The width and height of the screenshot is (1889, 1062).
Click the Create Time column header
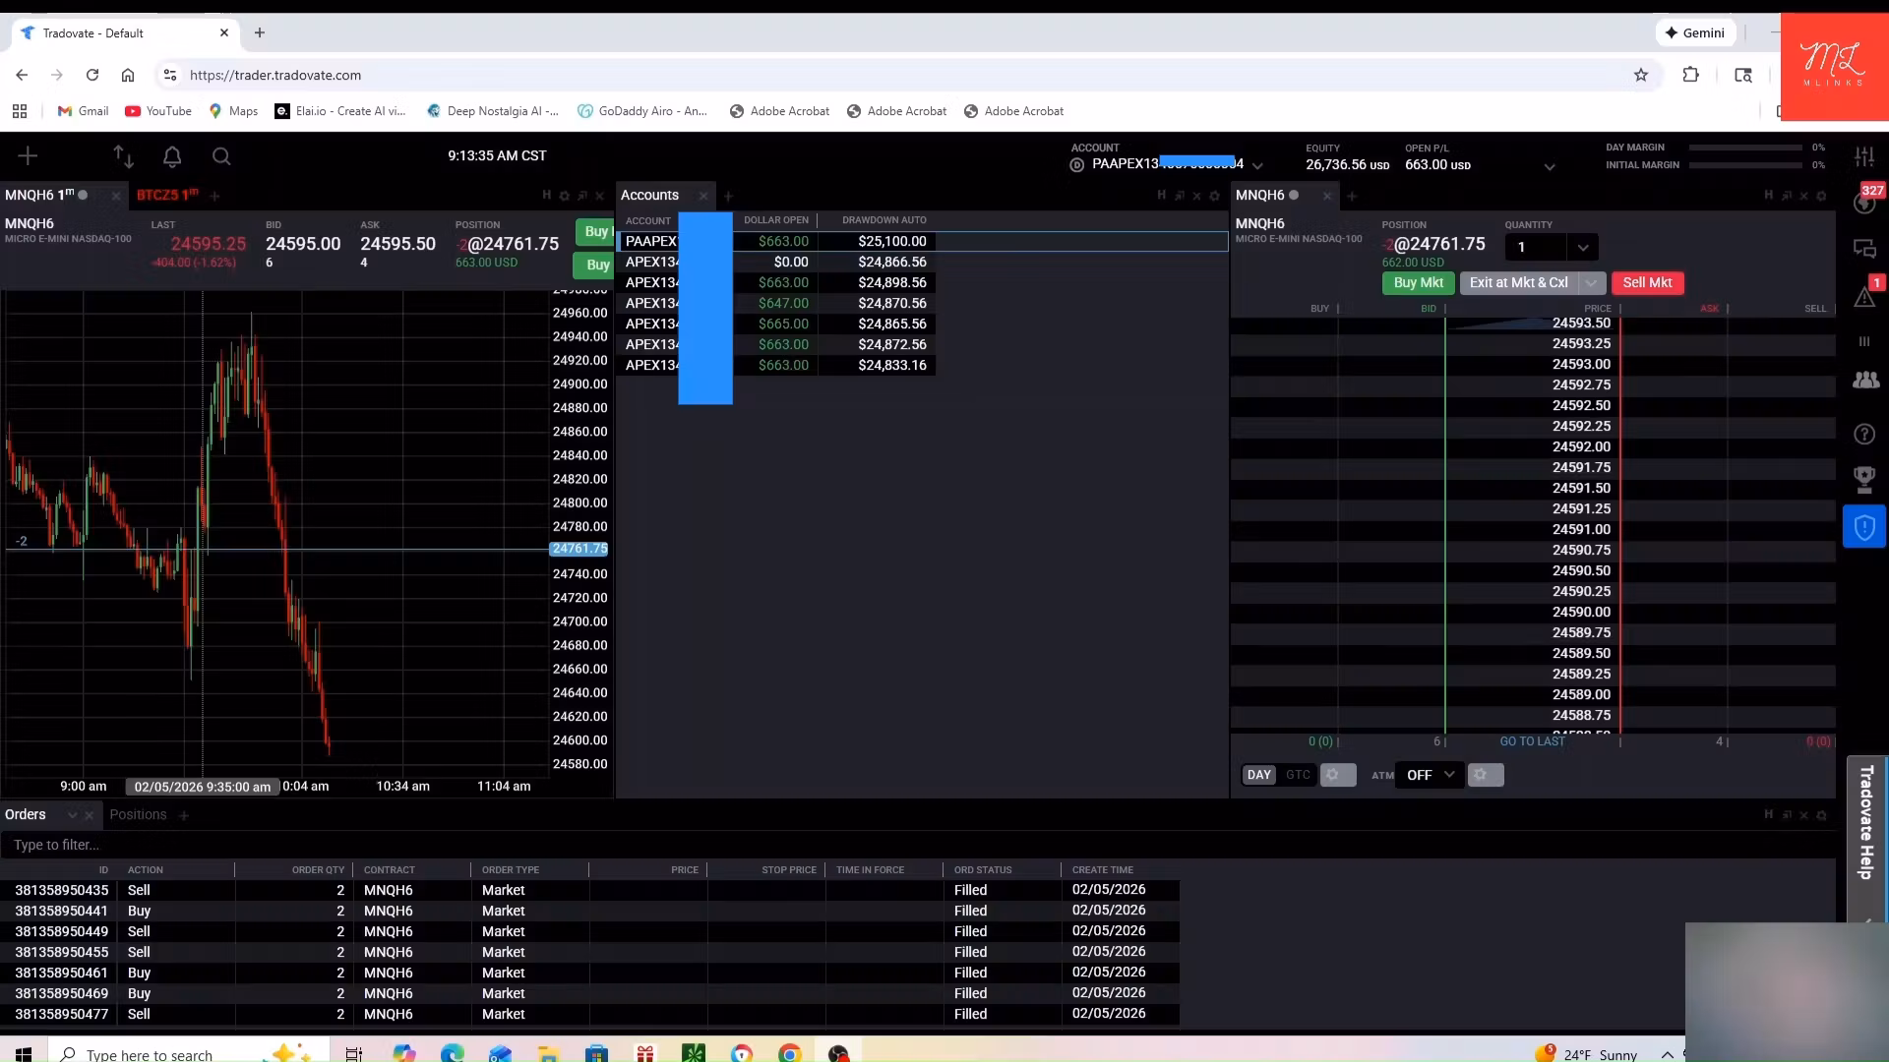[x=1102, y=870]
